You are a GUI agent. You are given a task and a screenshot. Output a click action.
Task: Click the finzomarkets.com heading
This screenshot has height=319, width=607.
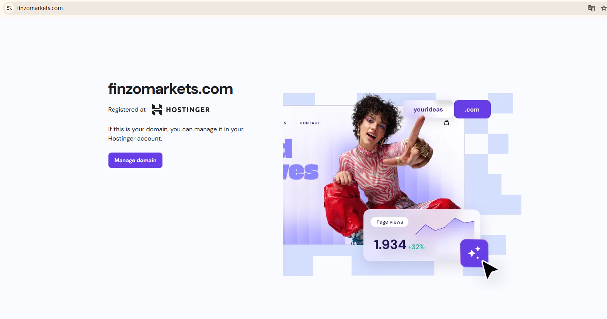tap(171, 89)
